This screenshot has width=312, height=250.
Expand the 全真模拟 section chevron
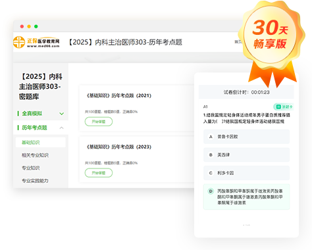(62, 114)
